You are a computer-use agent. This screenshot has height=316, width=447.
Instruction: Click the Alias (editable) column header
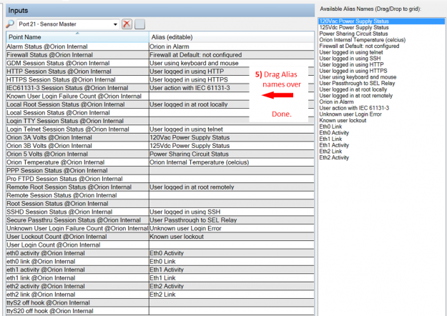tap(232, 37)
